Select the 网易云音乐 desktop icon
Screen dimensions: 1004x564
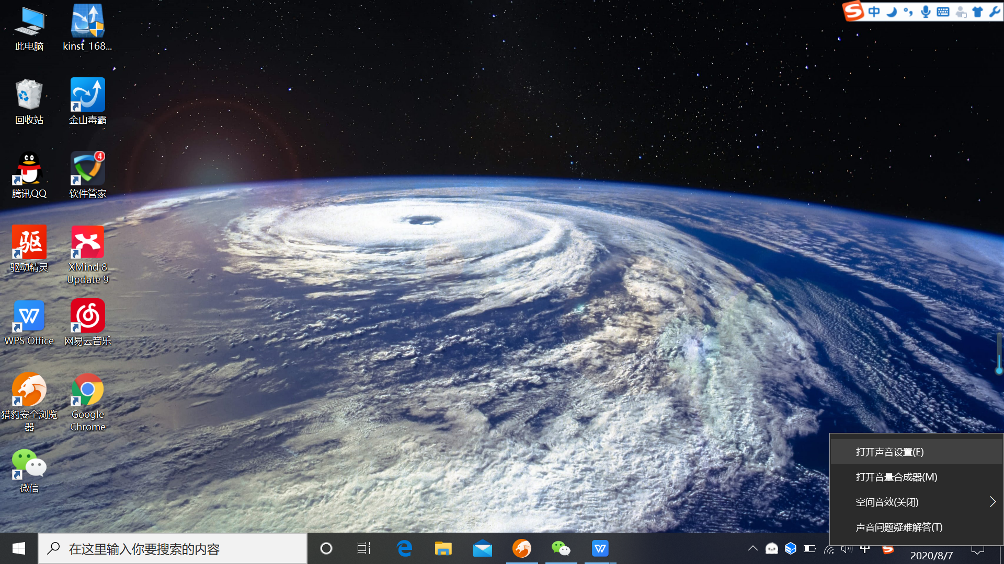87,322
